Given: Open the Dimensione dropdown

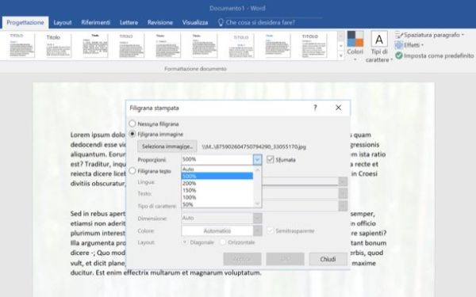Looking at the screenshot, I should (258, 218).
